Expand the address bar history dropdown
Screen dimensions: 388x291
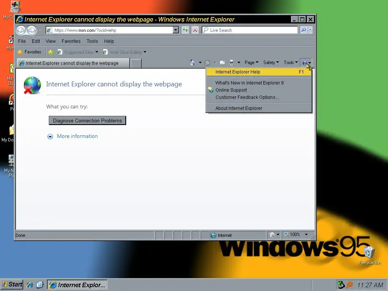click(176, 30)
